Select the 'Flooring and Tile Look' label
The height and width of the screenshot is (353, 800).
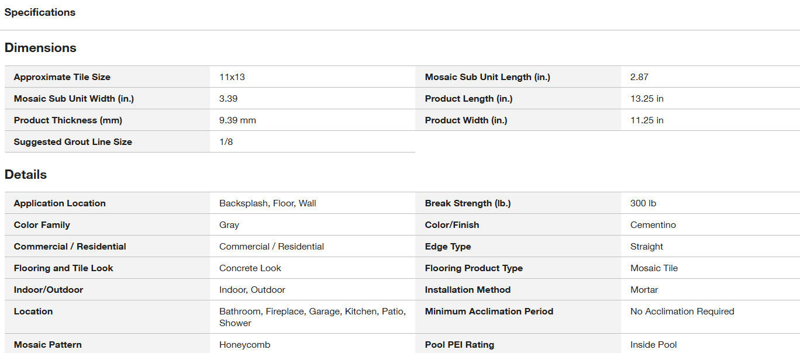click(64, 268)
